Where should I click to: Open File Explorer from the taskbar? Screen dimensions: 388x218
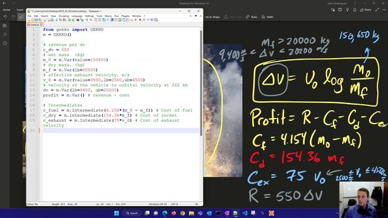pyautogui.click(x=192, y=213)
